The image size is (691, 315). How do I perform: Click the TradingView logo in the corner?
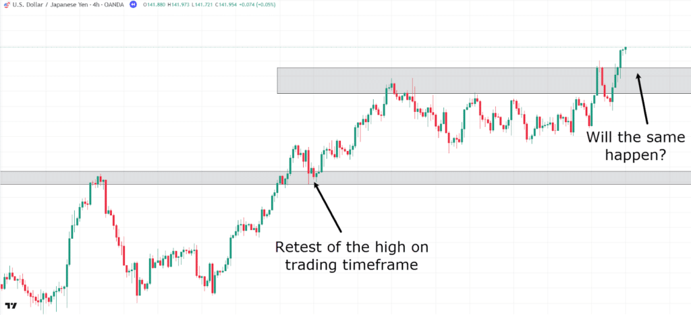click(10, 306)
